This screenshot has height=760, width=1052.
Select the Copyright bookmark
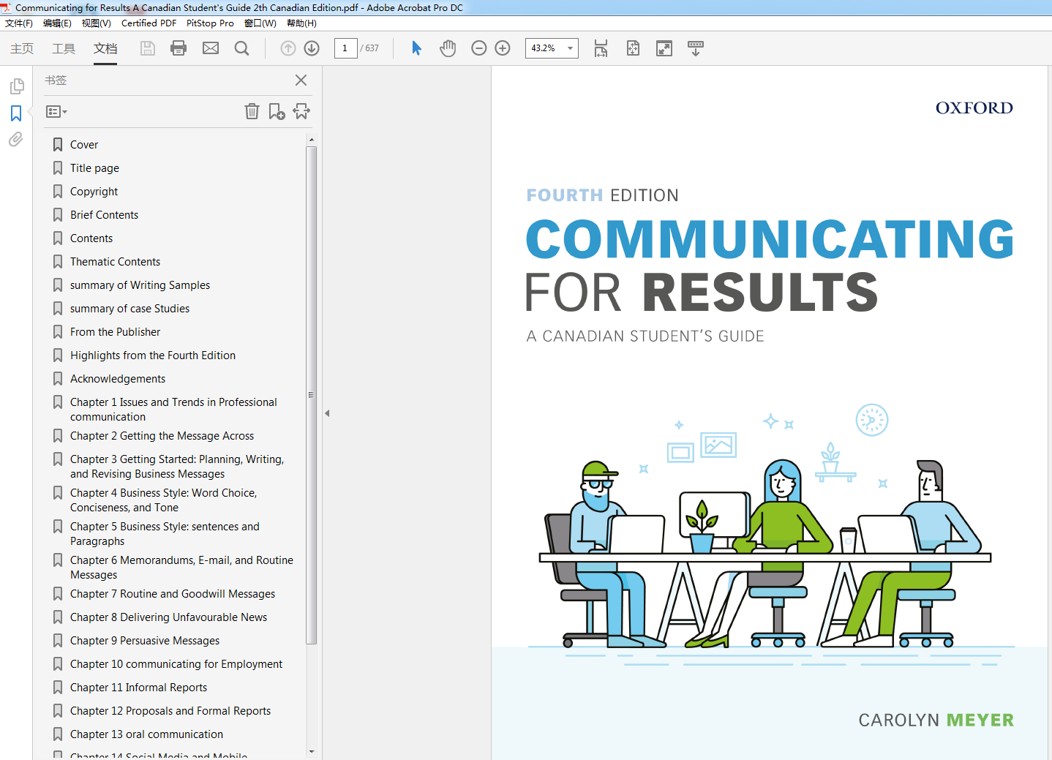pos(94,192)
